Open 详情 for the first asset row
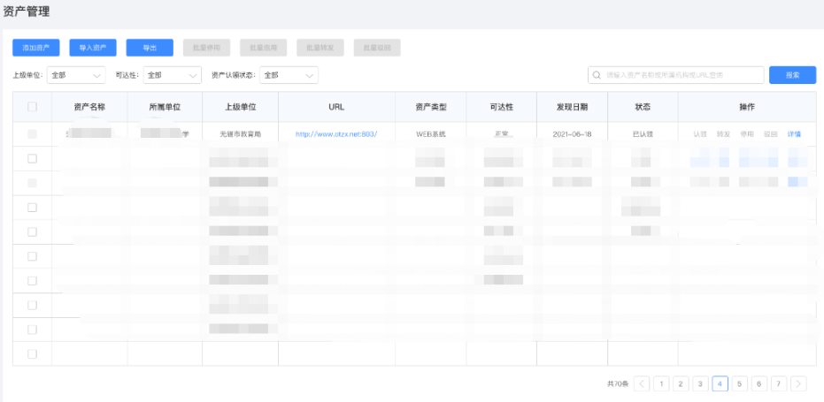Image resolution: width=824 pixels, height=402 pixels. [794, 134]
